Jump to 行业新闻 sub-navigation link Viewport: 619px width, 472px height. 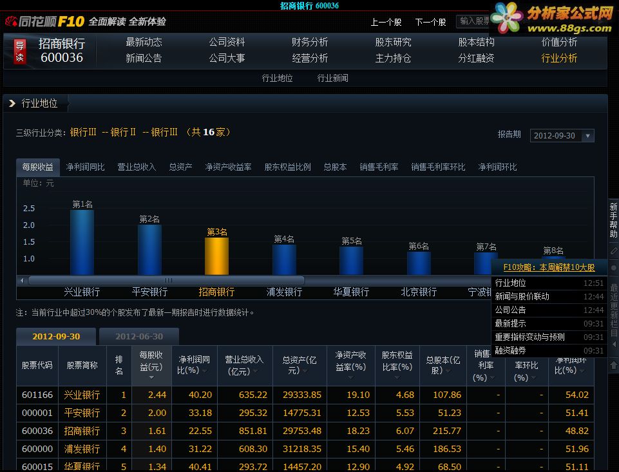[333, 78]
